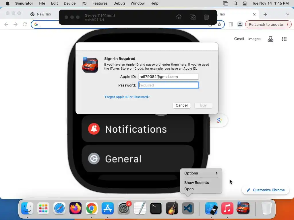294x220 pixels.
Task: Click the Stage Manager menu bar icon
Action: coord(226,3)
